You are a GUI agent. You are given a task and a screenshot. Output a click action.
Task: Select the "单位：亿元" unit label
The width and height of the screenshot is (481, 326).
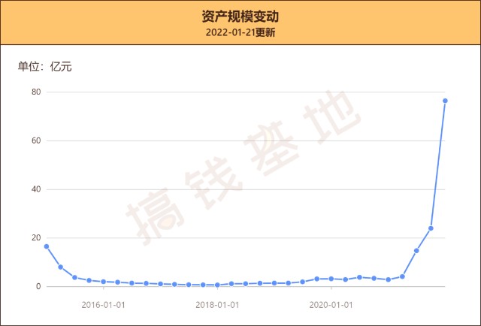click(44, 67)
